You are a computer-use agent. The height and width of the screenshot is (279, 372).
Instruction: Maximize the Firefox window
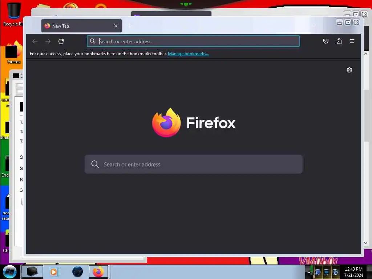pos(348,23)
